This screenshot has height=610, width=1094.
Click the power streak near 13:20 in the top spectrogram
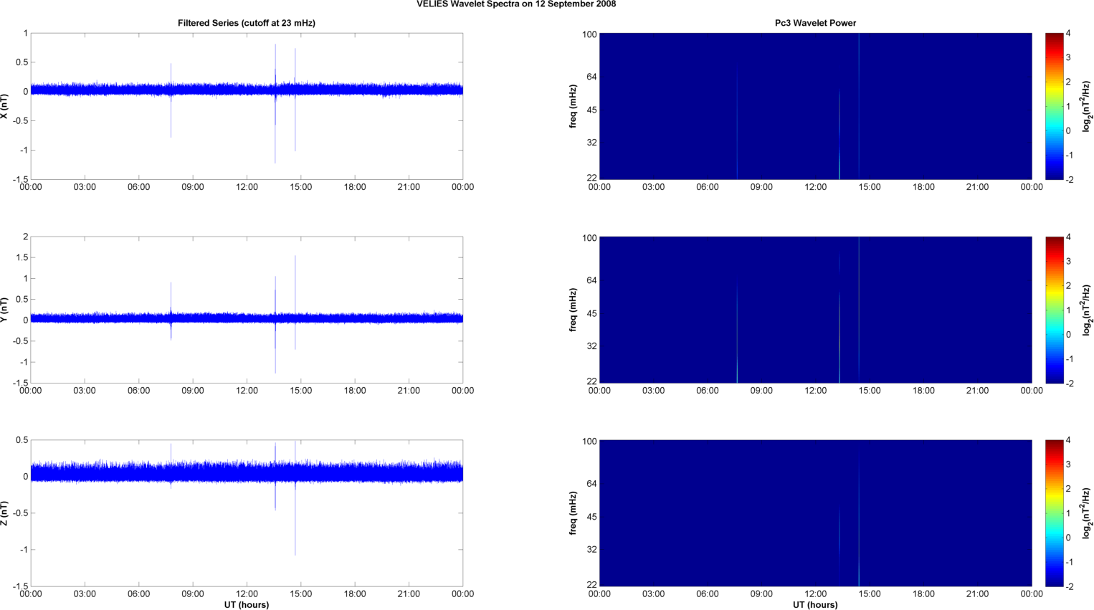pyautogui.click(x=839, y=135)
